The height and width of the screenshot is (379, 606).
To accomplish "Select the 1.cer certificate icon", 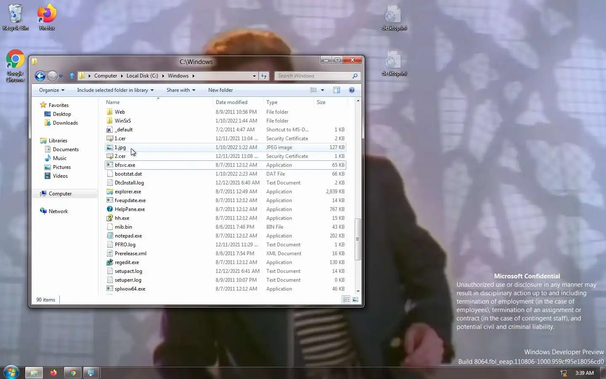I will click(110, 139).
